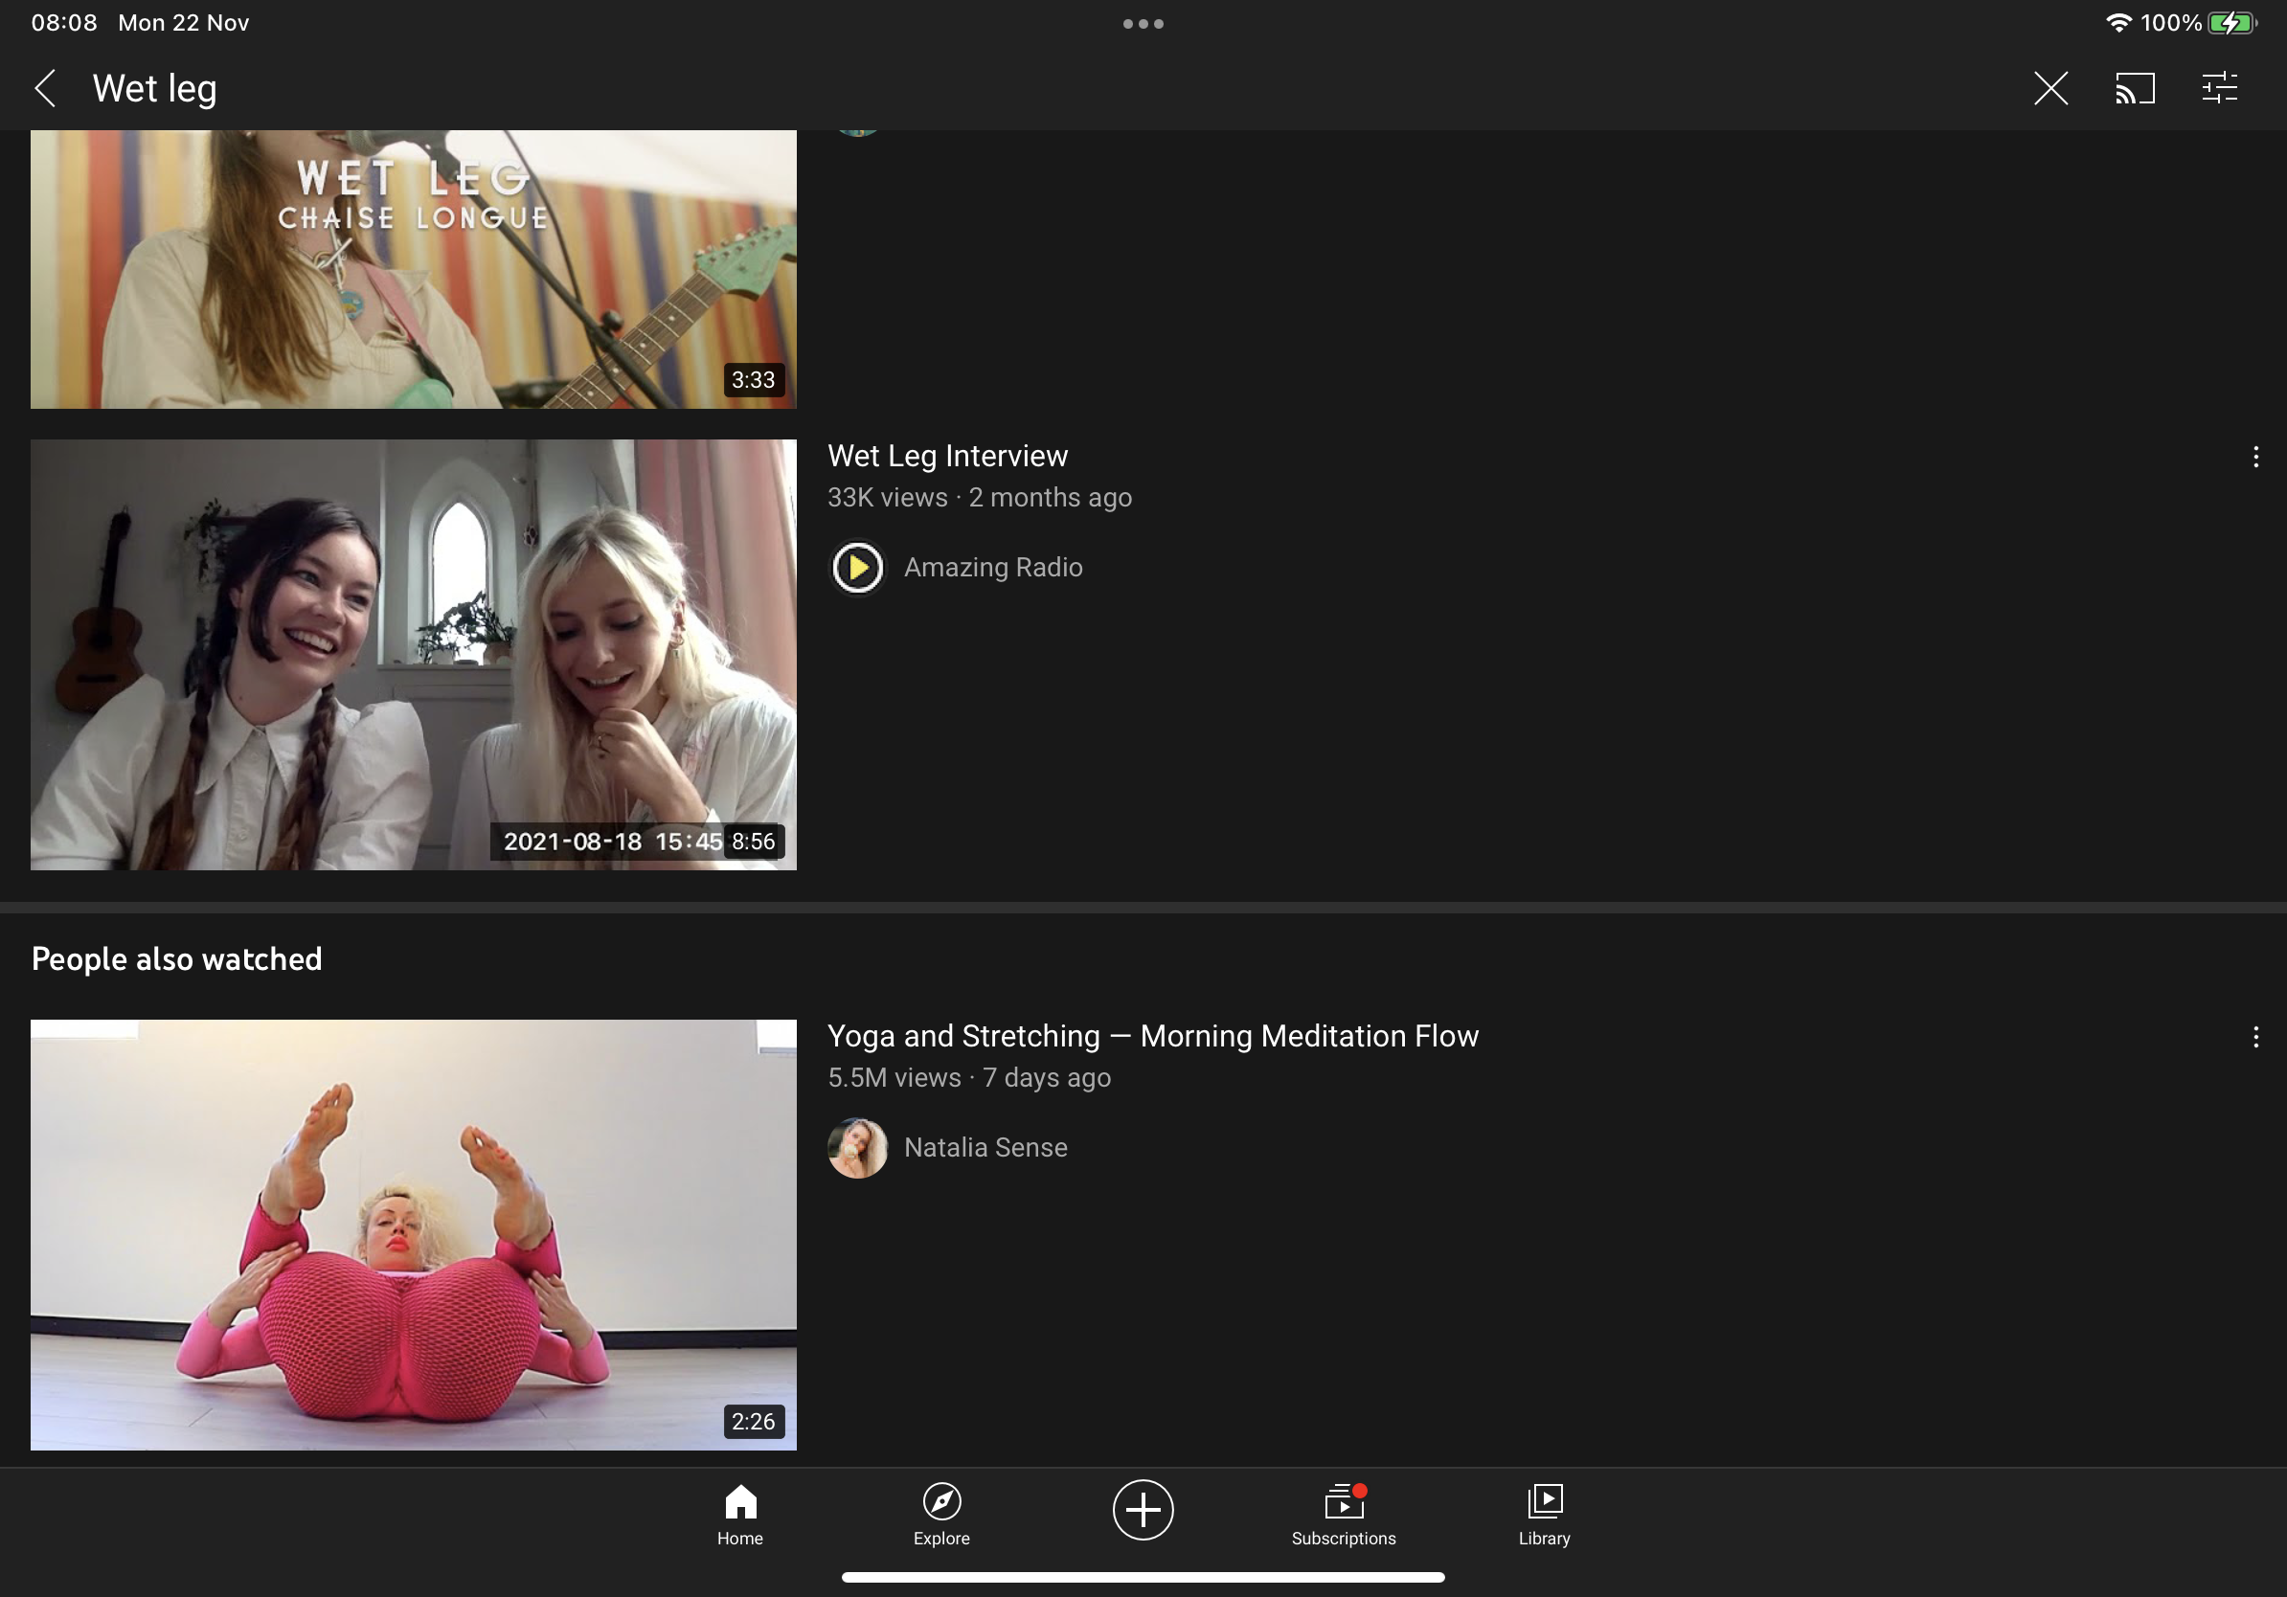Viewport: 2287px width, 1597px height.
Task: Tap the Create plus button
Action: pyautogui.click(x=1143, y=1509)
